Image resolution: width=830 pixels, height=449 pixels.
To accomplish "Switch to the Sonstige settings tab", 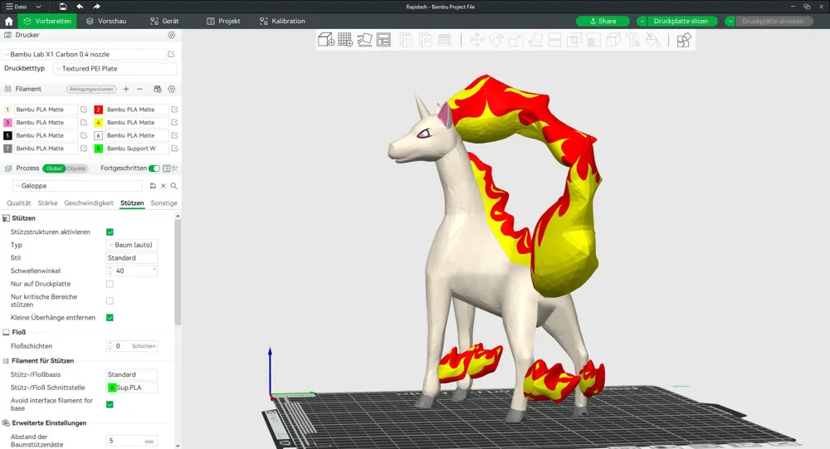I will [x=164, y=203].
